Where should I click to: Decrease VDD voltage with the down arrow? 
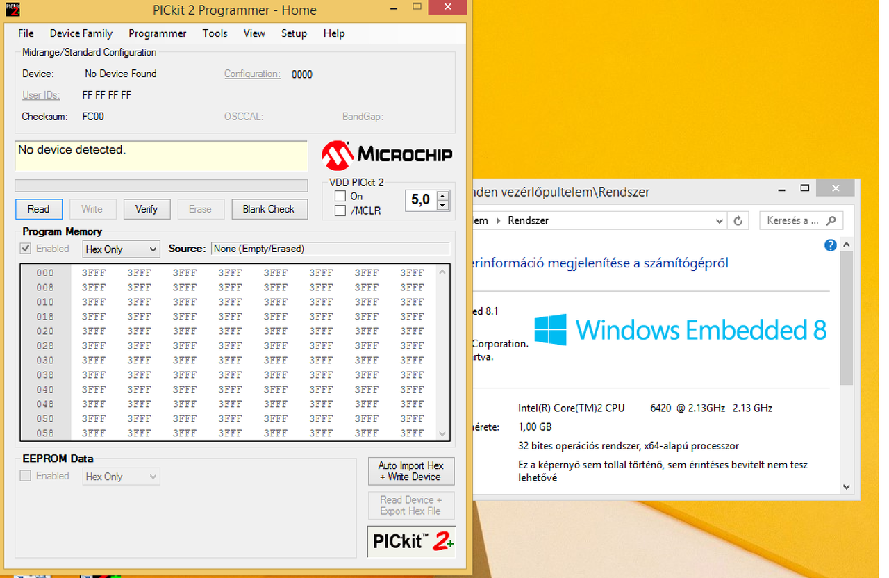[x=442, y=206]
